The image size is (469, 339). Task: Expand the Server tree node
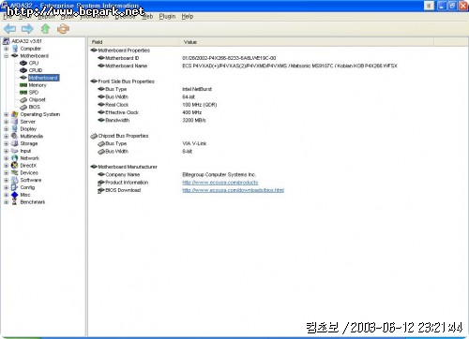pos(7,122)
